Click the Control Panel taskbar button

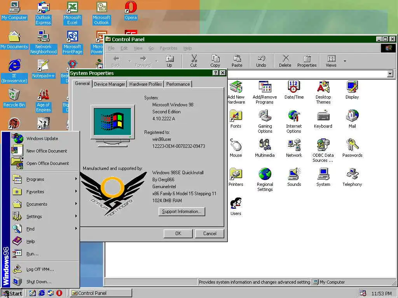point(101,293)
